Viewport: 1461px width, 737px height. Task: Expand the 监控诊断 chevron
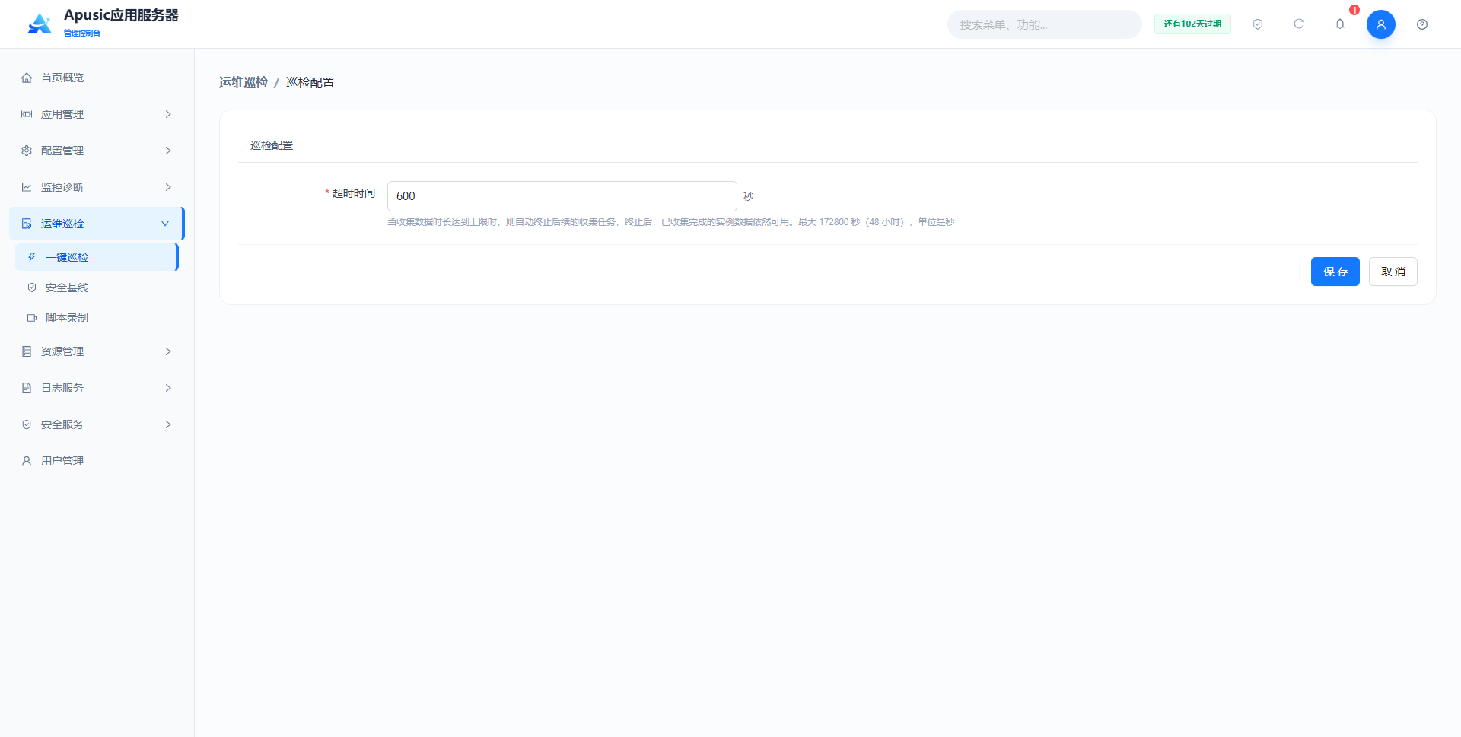pyautogui.click(x=168, y=187)
